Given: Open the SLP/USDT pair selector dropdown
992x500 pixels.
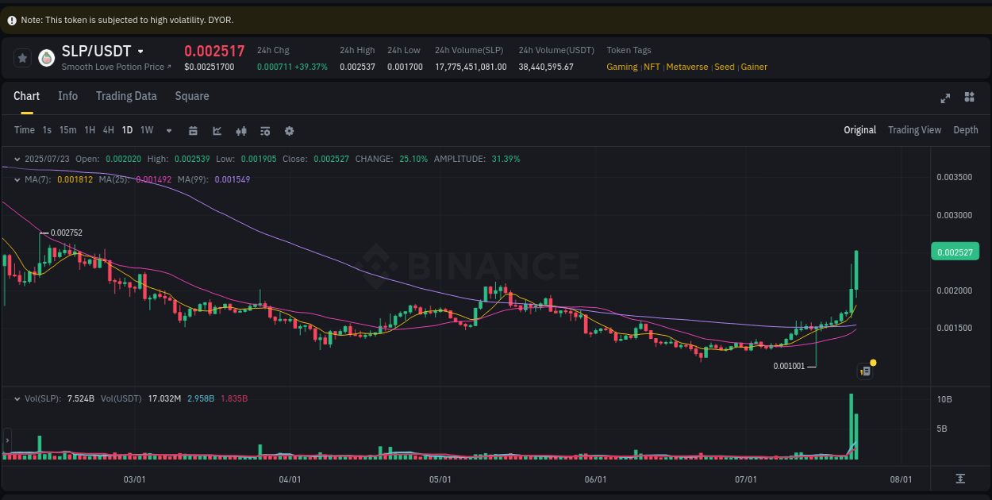Looking at the screenshot, I should click(x=141, y=51).
